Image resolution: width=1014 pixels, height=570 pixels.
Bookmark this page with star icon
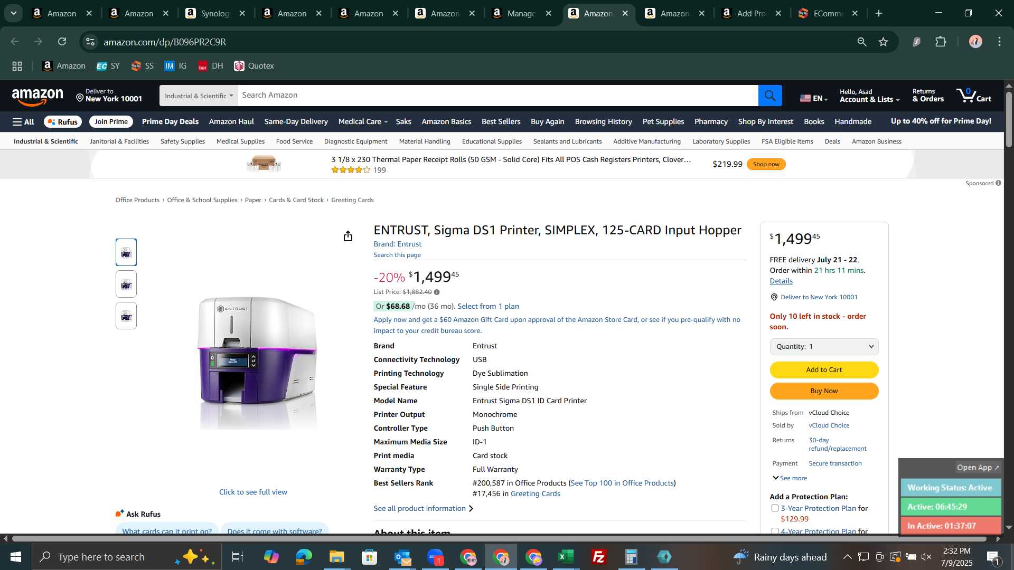pos(884,42)
